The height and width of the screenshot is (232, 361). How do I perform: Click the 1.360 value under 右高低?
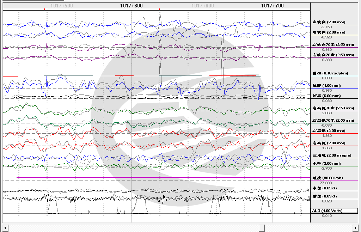pos(327,148)
